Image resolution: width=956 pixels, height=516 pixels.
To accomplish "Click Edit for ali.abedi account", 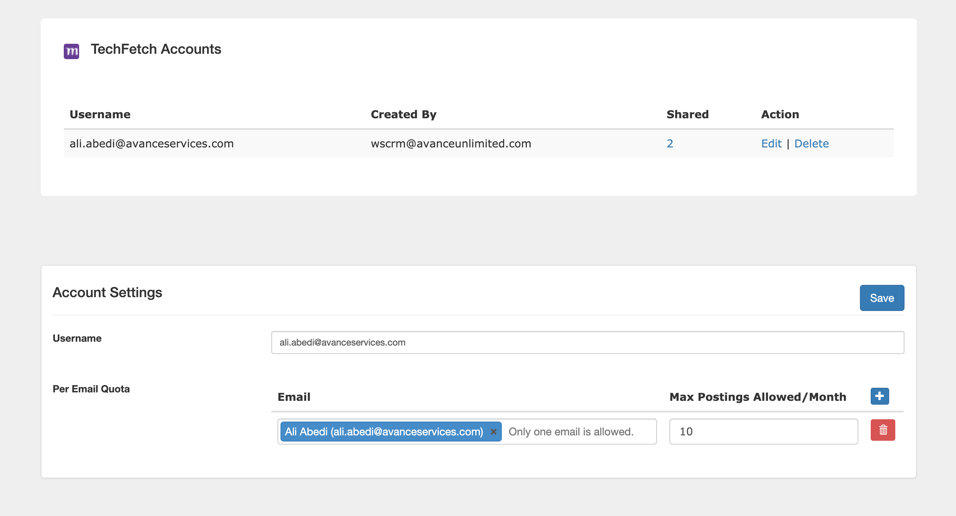I will pos(771,144).
